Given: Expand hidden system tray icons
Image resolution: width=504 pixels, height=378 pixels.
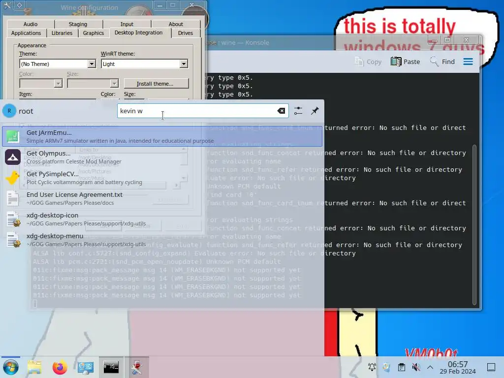Looking at the screenshot, I should point(430,367).
